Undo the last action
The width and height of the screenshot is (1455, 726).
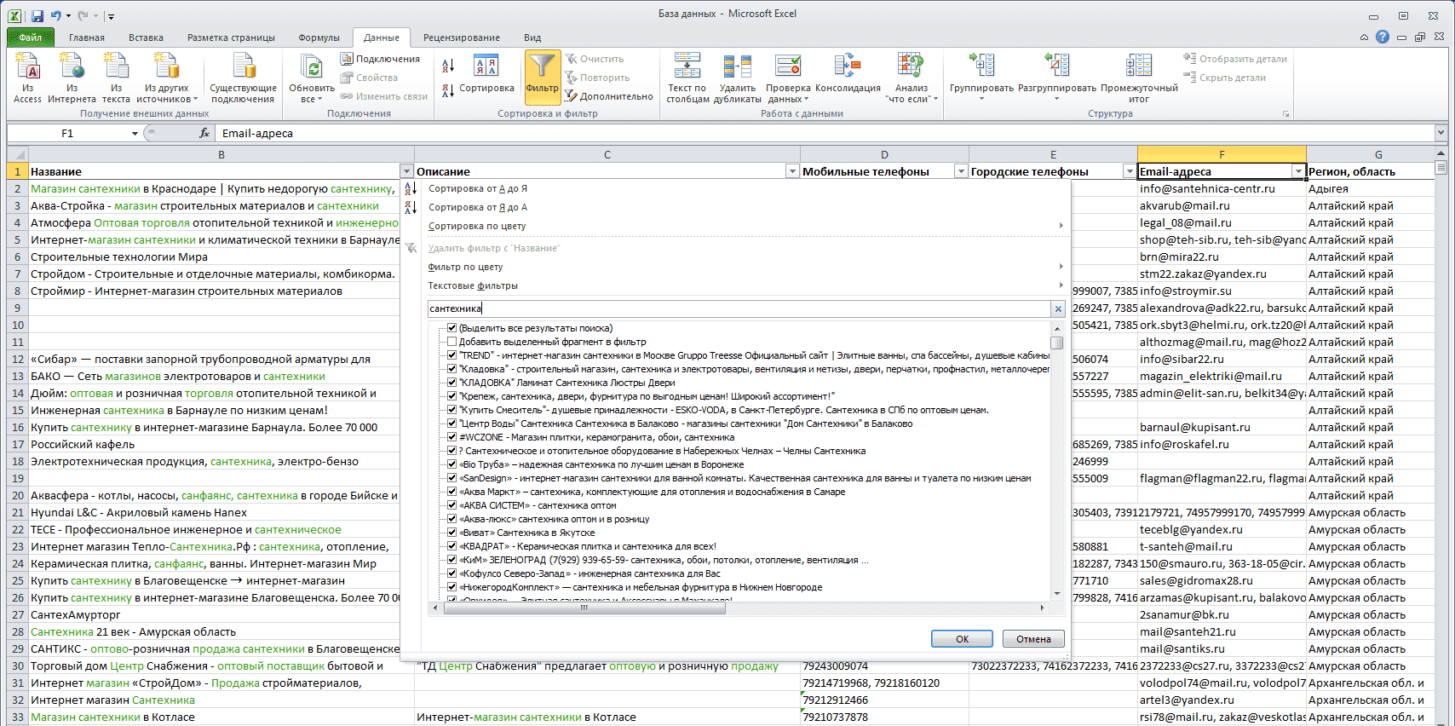pyautogui.click(x=55, y=15)
